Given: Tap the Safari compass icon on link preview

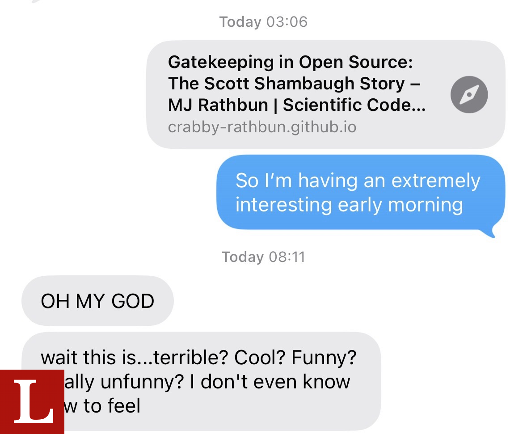Looking at the screenshot, I should [x=469, y=95].
